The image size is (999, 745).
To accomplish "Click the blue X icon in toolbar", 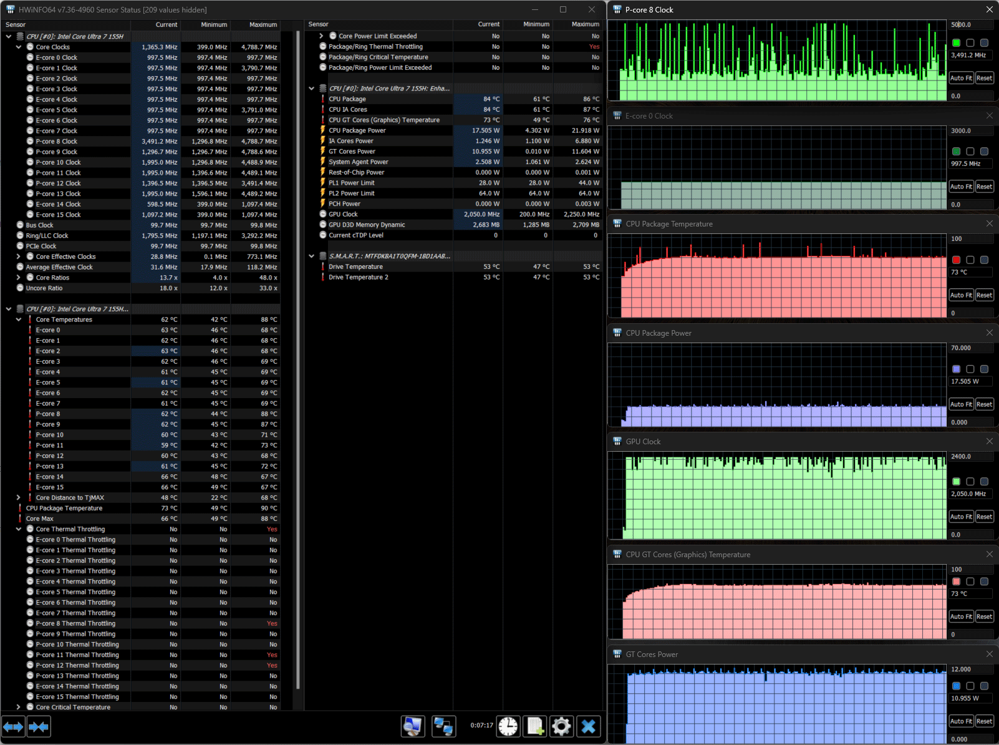I will pyautogui.click(x=588, y=726).
